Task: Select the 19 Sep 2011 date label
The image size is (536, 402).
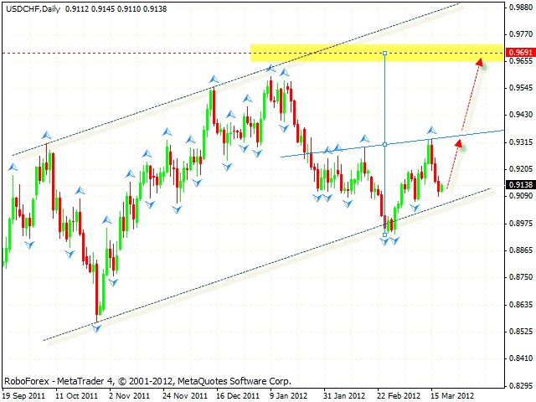Action: click(26, 394)
